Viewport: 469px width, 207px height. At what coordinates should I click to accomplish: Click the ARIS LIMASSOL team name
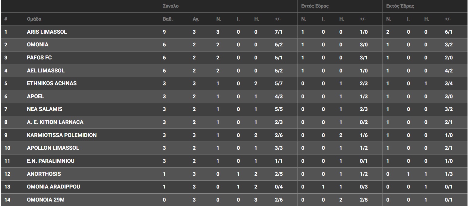[47, 32]
